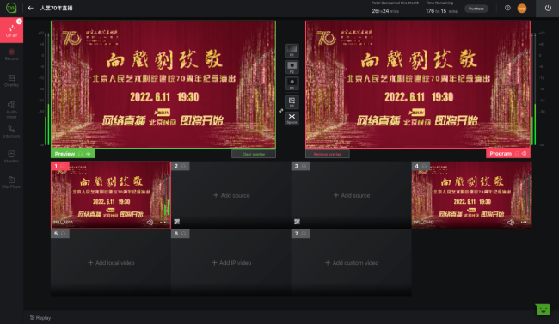The image size is (559, 324).
Task: Toggle headphone on source 2
Action: (183, 166)
